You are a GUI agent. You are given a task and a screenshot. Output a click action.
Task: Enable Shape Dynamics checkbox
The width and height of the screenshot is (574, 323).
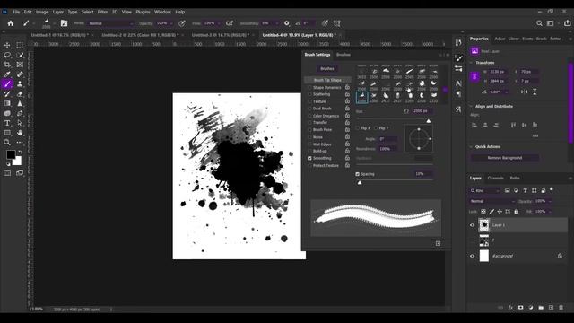[x=309, y=88]
